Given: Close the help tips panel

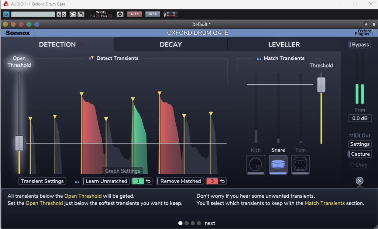Looking at the screenshot, I should click(360, 181).
